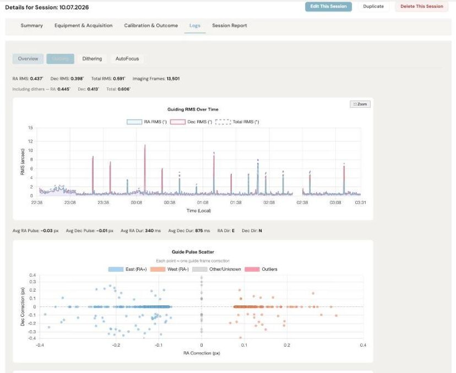Click the 'Including dithers' RA value 0.445

click(x=64, y=89)
